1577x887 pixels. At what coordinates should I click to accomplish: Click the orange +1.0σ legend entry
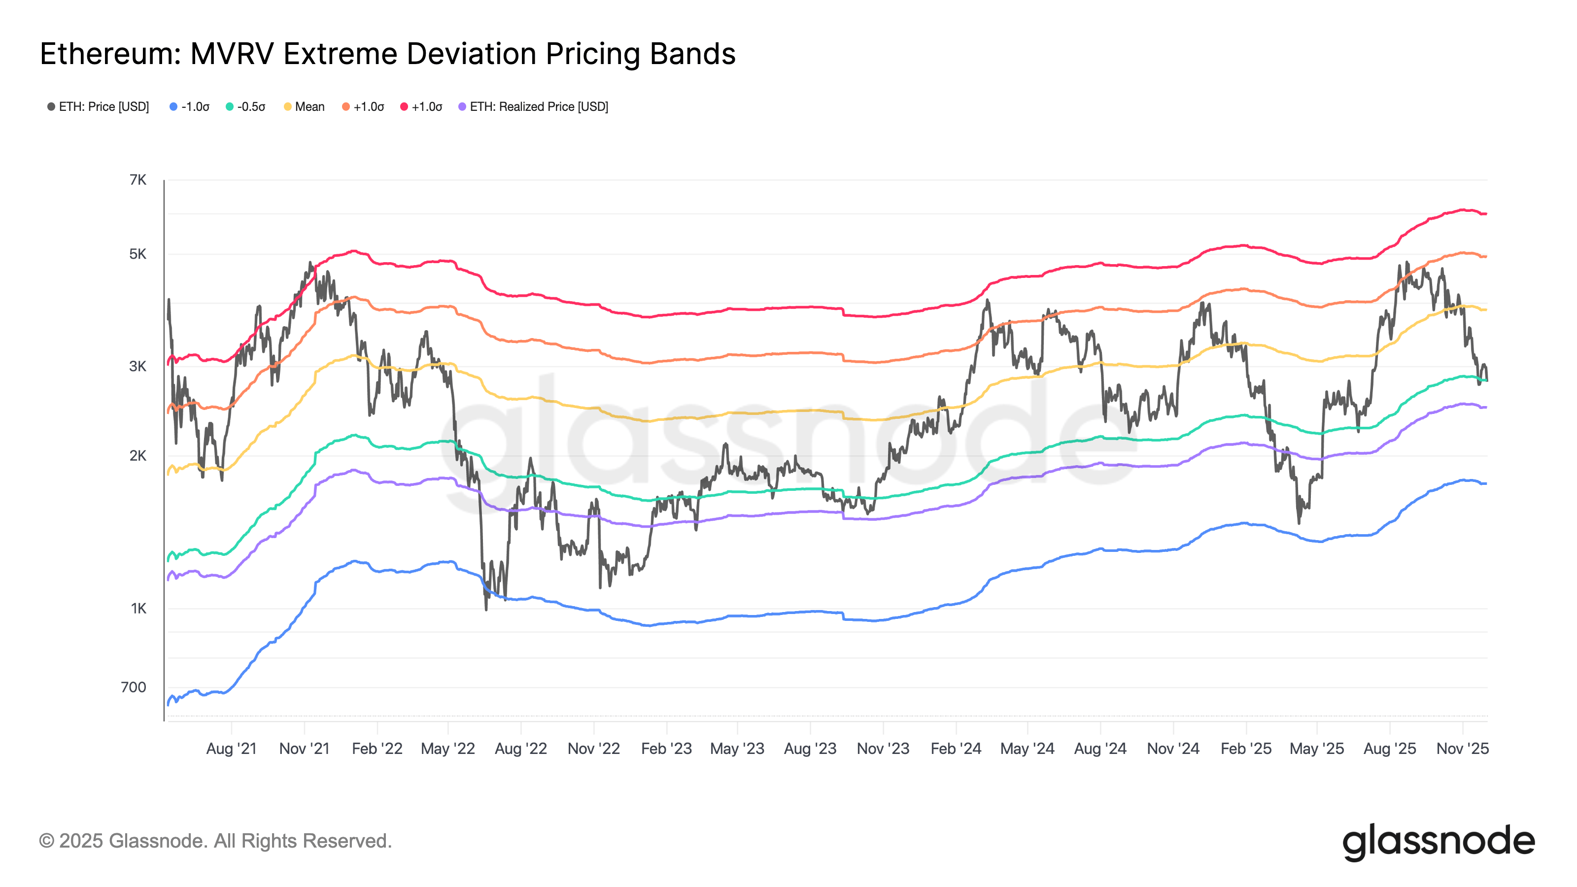(363, 106)
